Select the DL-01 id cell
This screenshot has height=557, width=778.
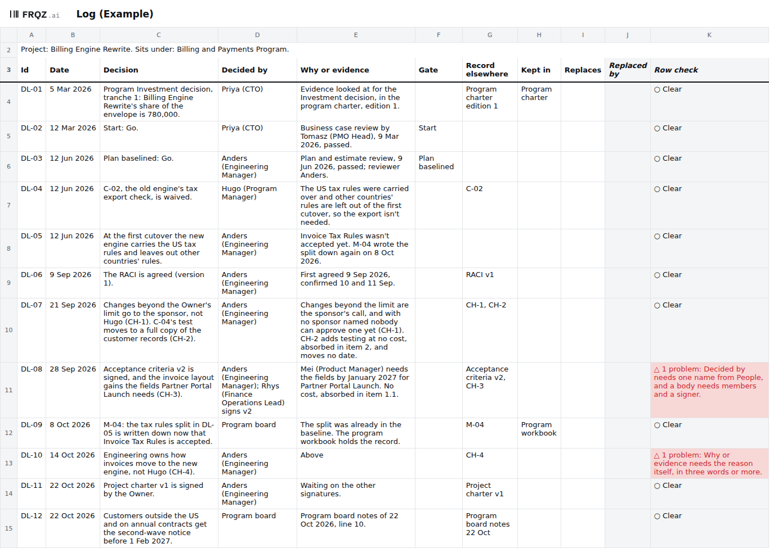(32, 102)
